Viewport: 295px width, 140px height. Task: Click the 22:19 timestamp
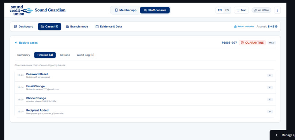[20, 111]
